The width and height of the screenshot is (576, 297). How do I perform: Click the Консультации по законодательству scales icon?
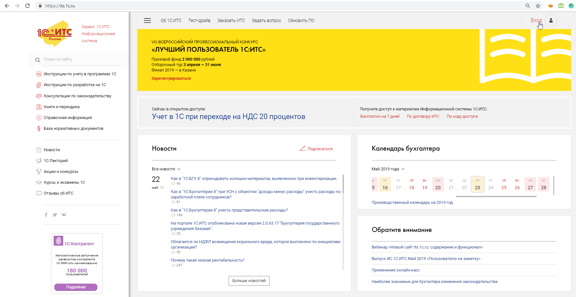click(39, 96)
